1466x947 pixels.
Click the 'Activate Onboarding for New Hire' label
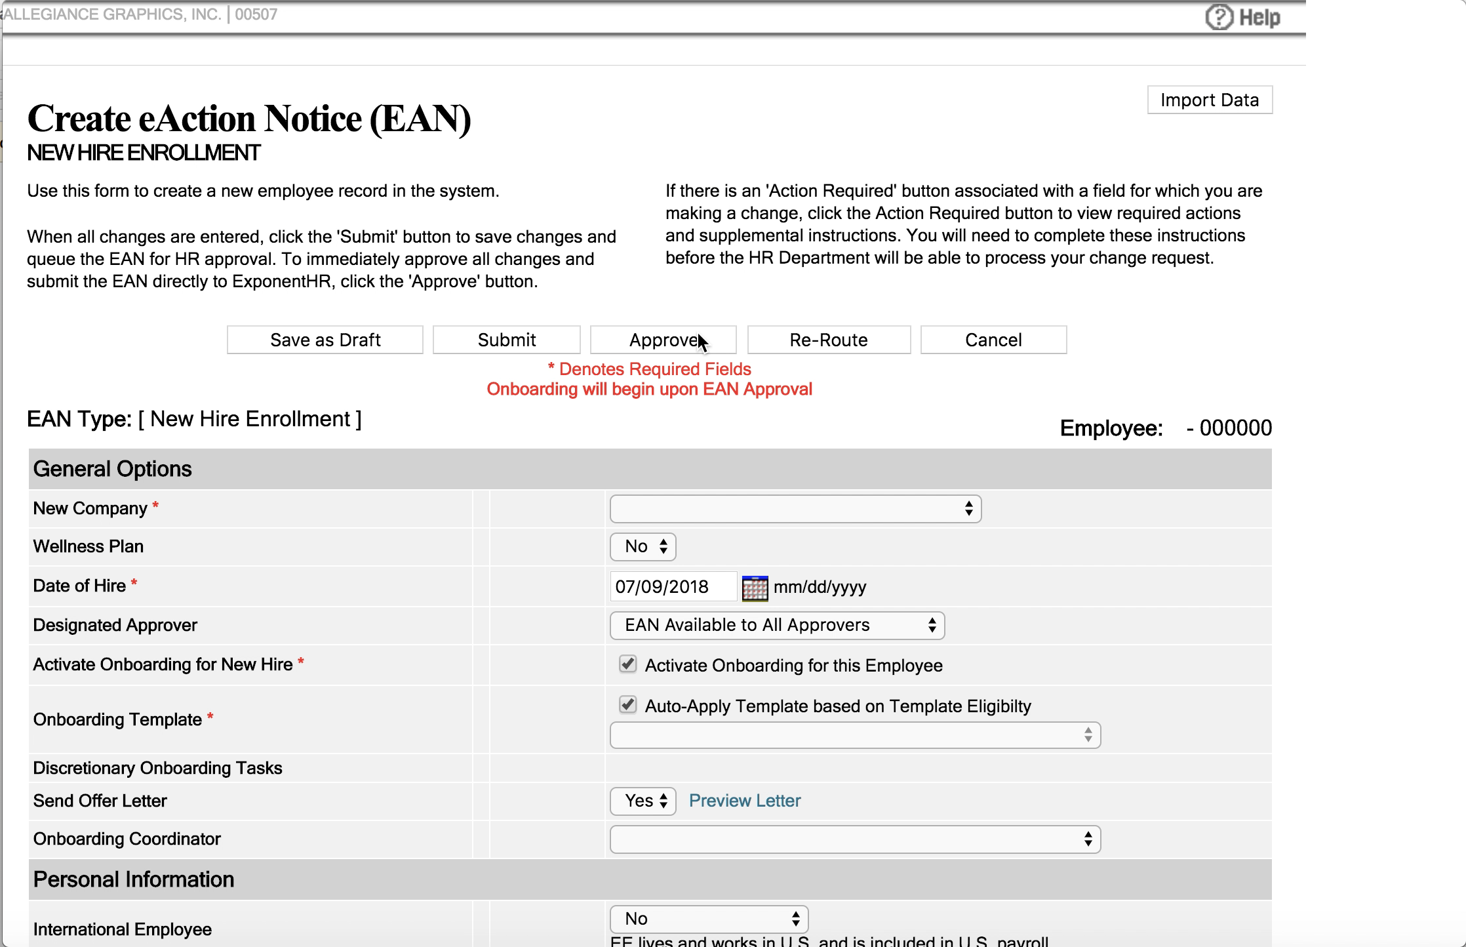pyautogui.click(x=163, y=664)
